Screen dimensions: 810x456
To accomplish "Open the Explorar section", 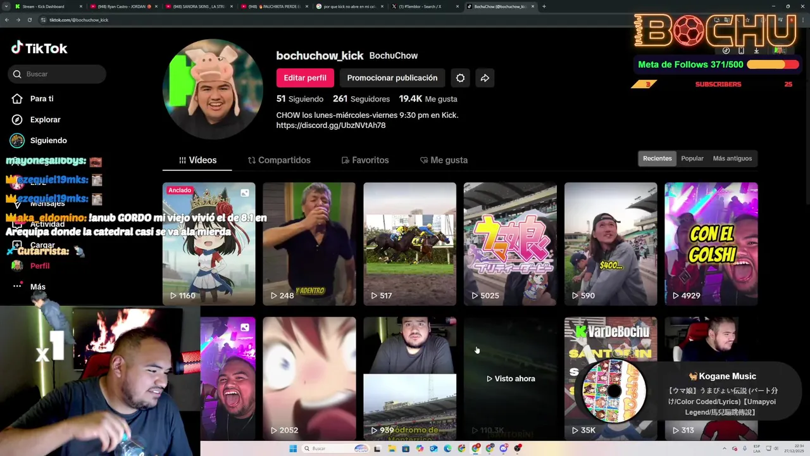I will click(45, 120).
